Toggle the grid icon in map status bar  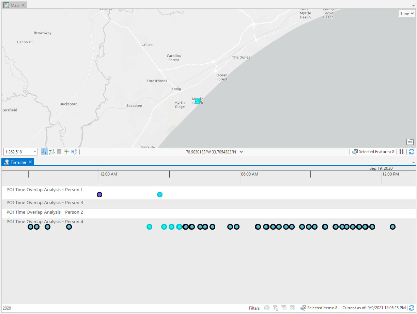pos(59,151)
